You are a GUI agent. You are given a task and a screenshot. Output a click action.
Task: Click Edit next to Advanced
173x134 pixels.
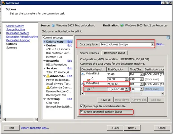click(x=70, y=76)
